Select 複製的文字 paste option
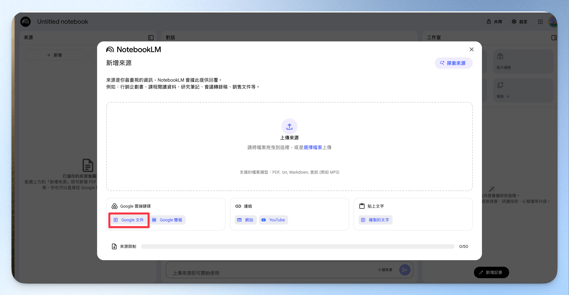The image size is (569, 295). [375, 220]
